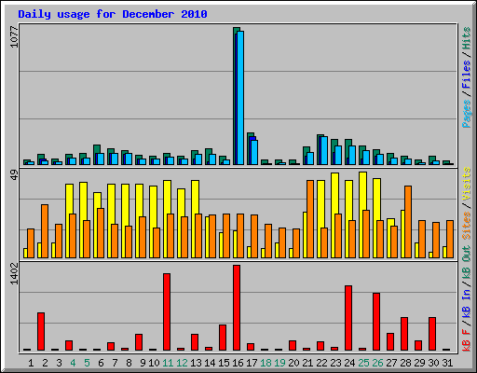Click weekend day label 11
This screenshot has width=477, height=373.
point(168,363)
